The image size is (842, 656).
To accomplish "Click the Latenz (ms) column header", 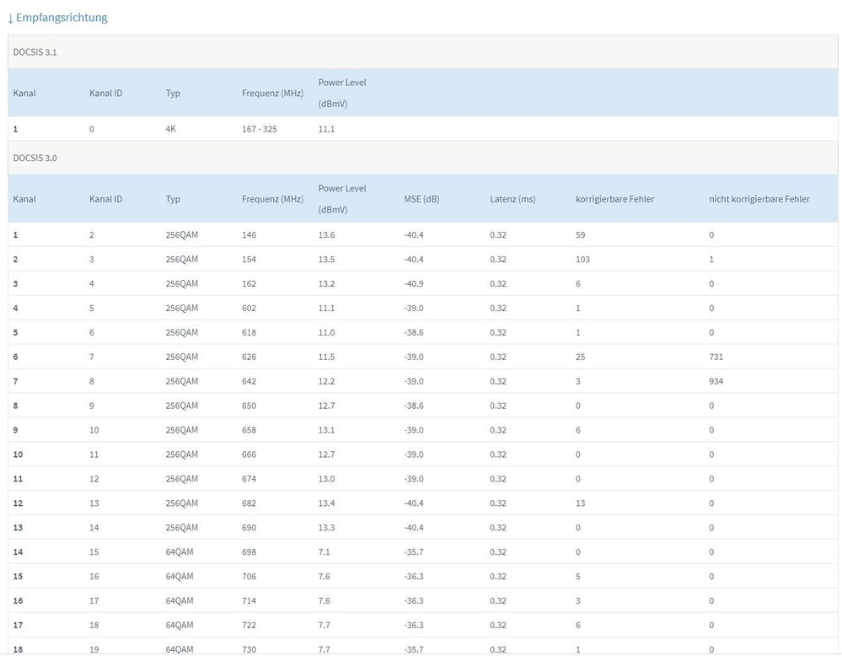I will pyautogui.click(x=512, y=199).
